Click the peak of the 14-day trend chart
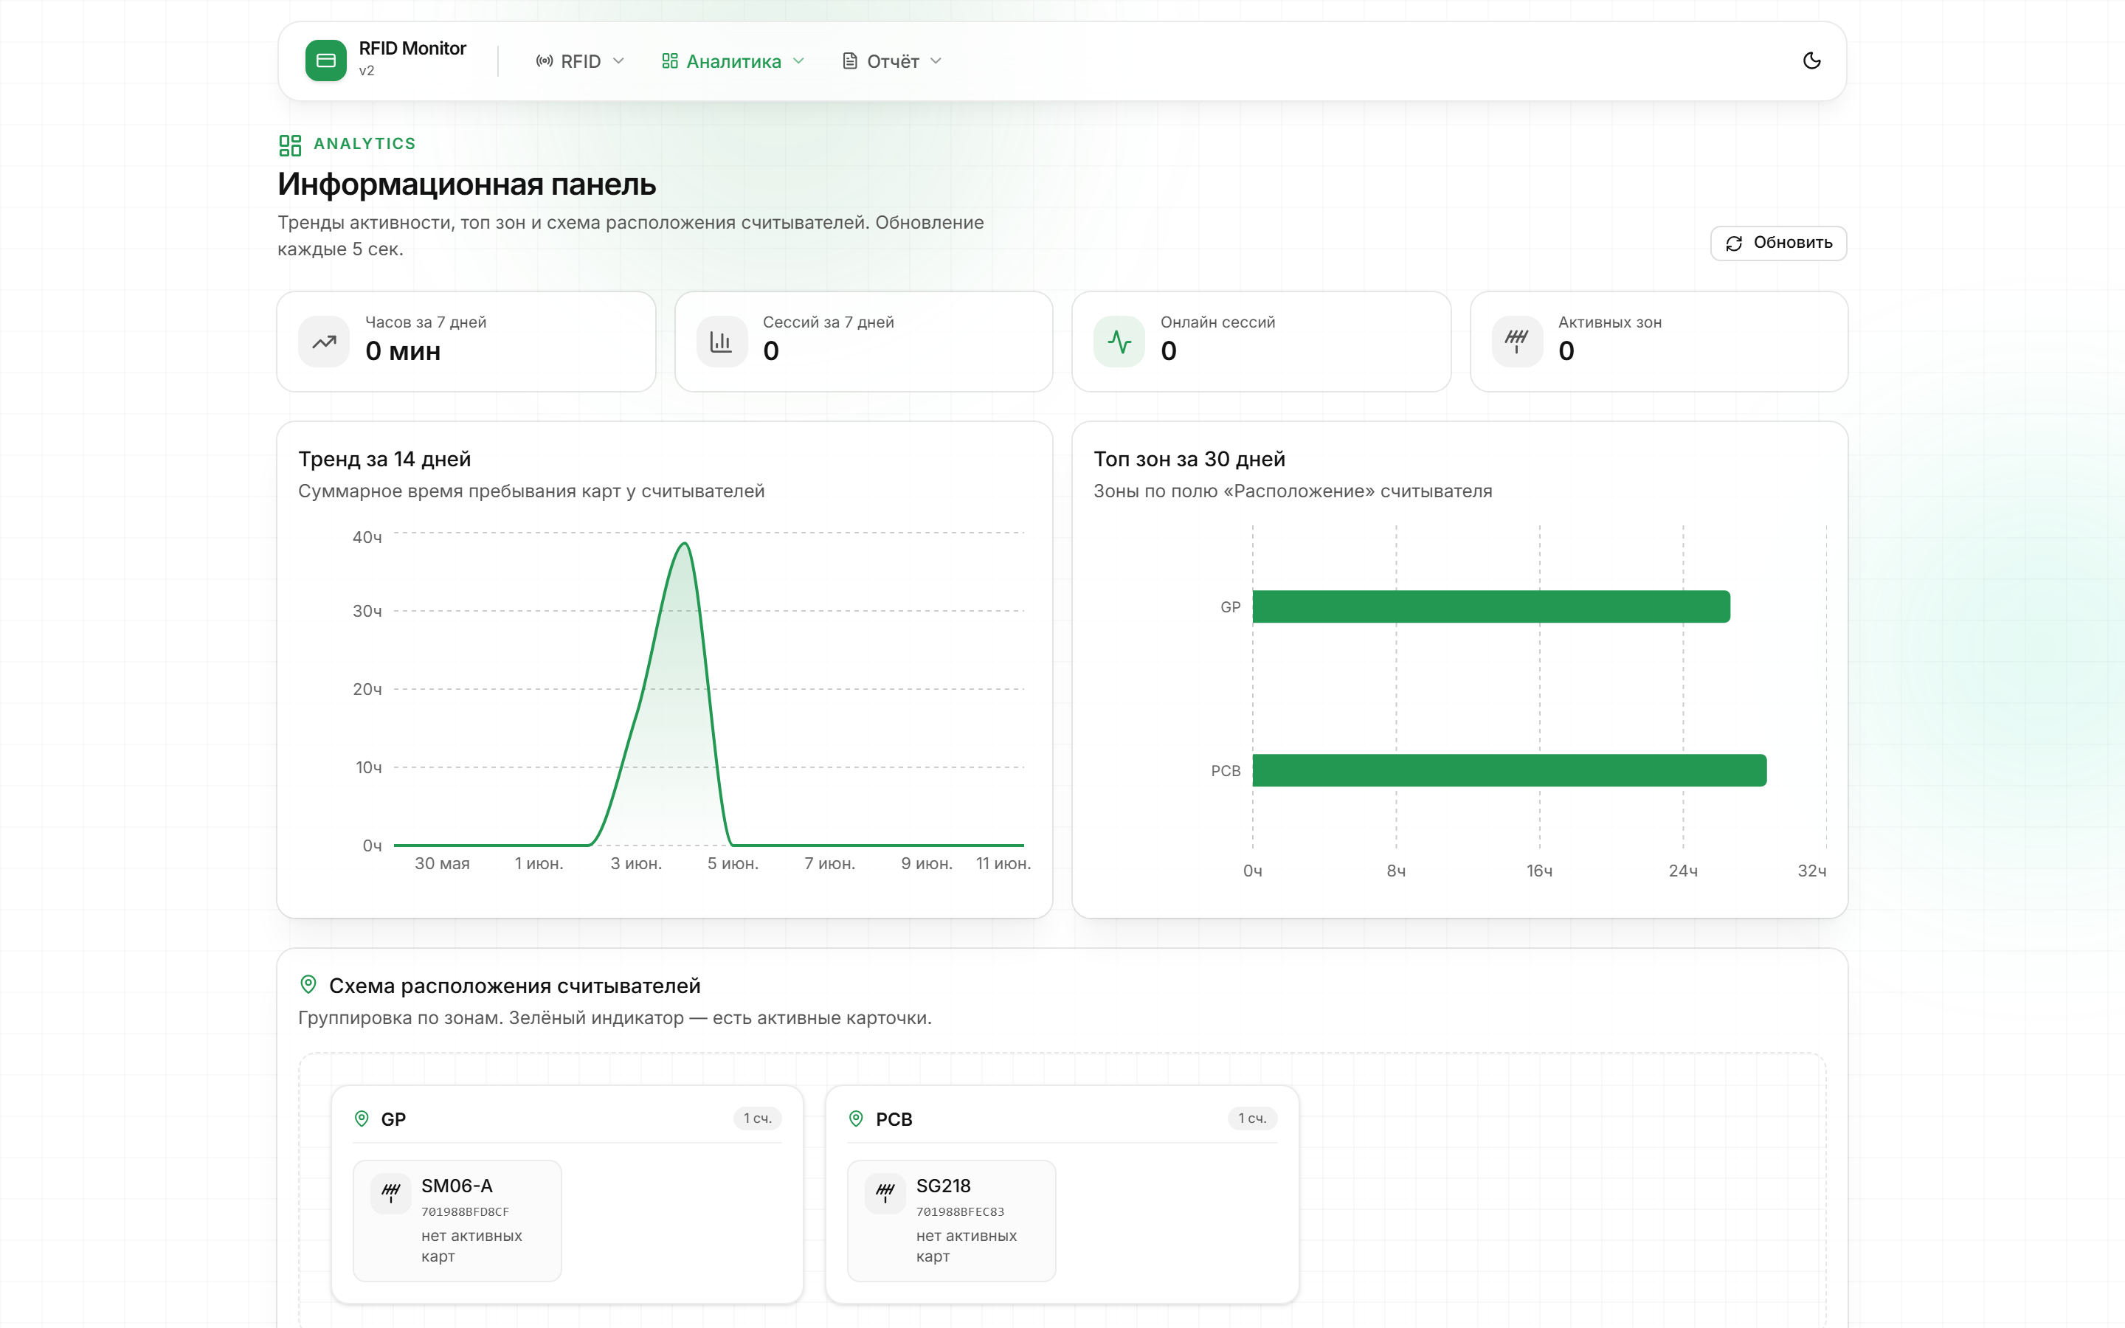 point(685,544)
